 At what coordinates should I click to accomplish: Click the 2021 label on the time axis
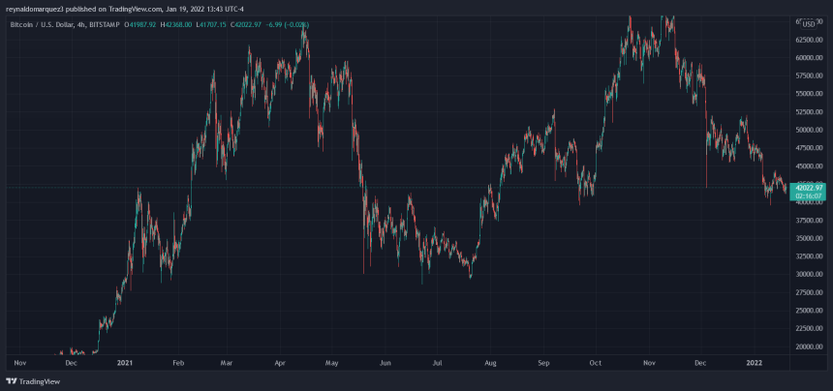[124, 361]
